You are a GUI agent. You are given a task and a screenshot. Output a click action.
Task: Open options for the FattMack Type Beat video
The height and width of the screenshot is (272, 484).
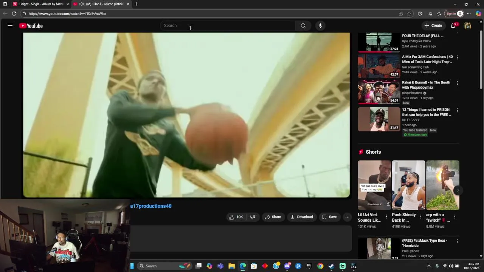click(x=457, y=241)
